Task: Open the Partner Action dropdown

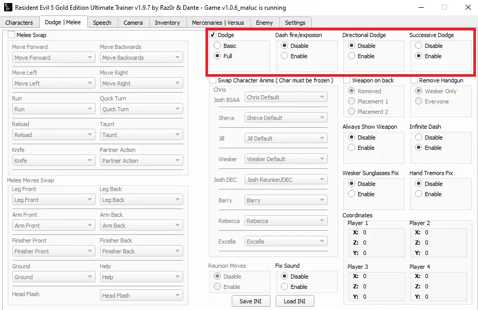Action: tap(141, 161)
